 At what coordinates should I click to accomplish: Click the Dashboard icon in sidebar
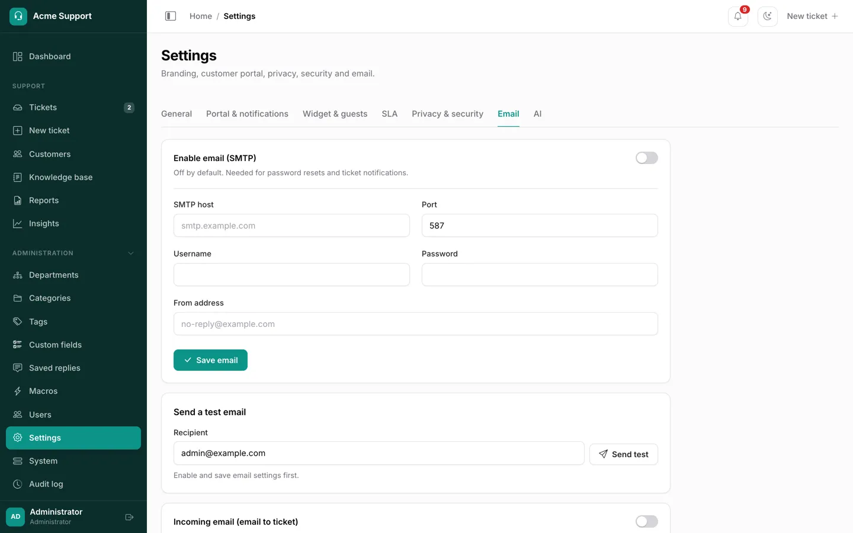pyautogui.click(x=18, y=57)
